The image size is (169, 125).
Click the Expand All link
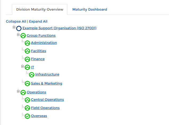(x=38, y=21)
